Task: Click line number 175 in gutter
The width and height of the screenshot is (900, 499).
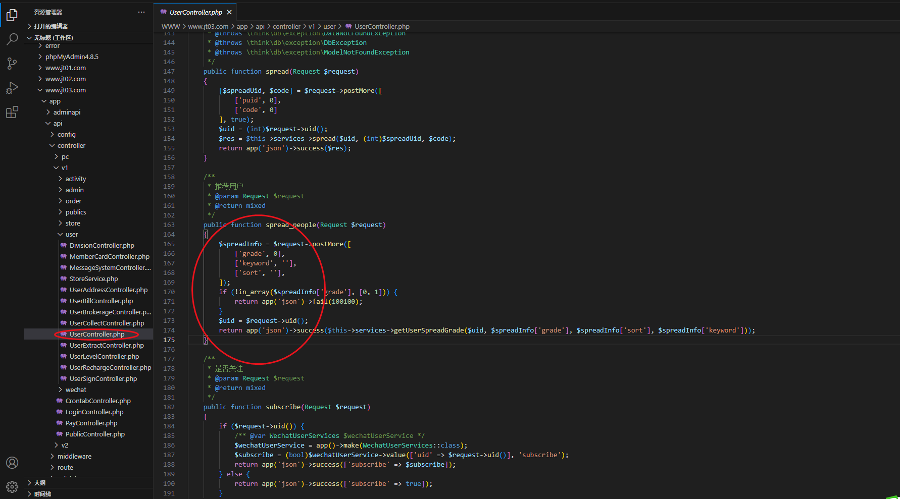Action: click(169, 340)
